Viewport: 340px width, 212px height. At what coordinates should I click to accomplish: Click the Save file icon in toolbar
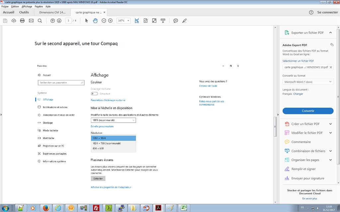point(5,21)
